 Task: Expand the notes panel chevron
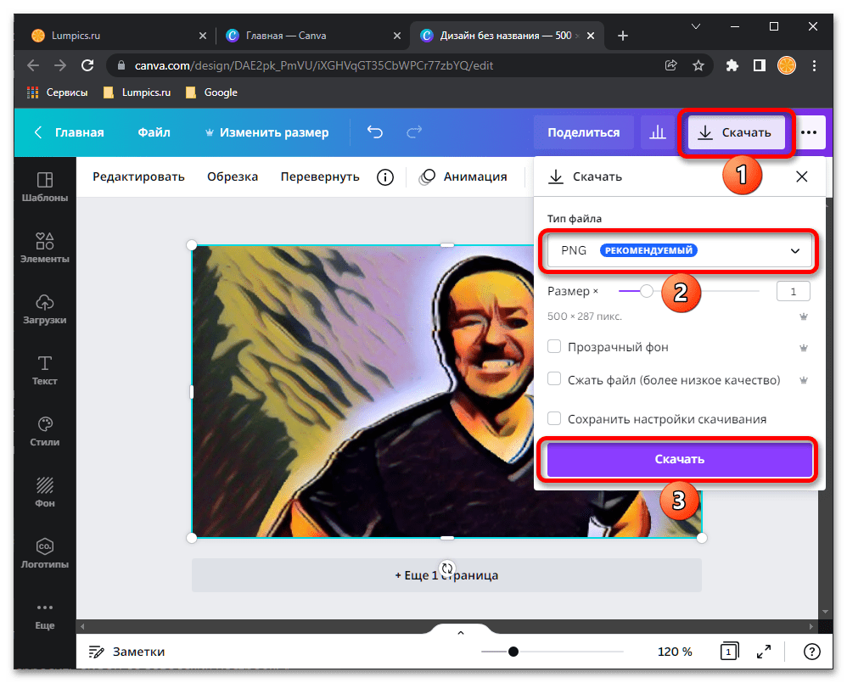coord(461,632)
